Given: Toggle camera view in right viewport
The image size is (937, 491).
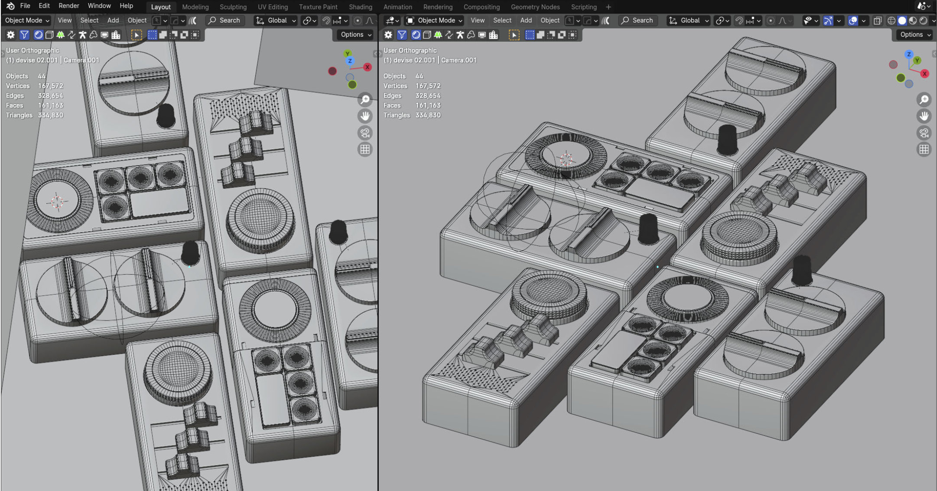Looking at the screenshot, I should 924,133.
